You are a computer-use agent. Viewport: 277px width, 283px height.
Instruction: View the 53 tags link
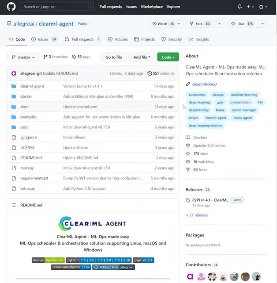(81, 57)
